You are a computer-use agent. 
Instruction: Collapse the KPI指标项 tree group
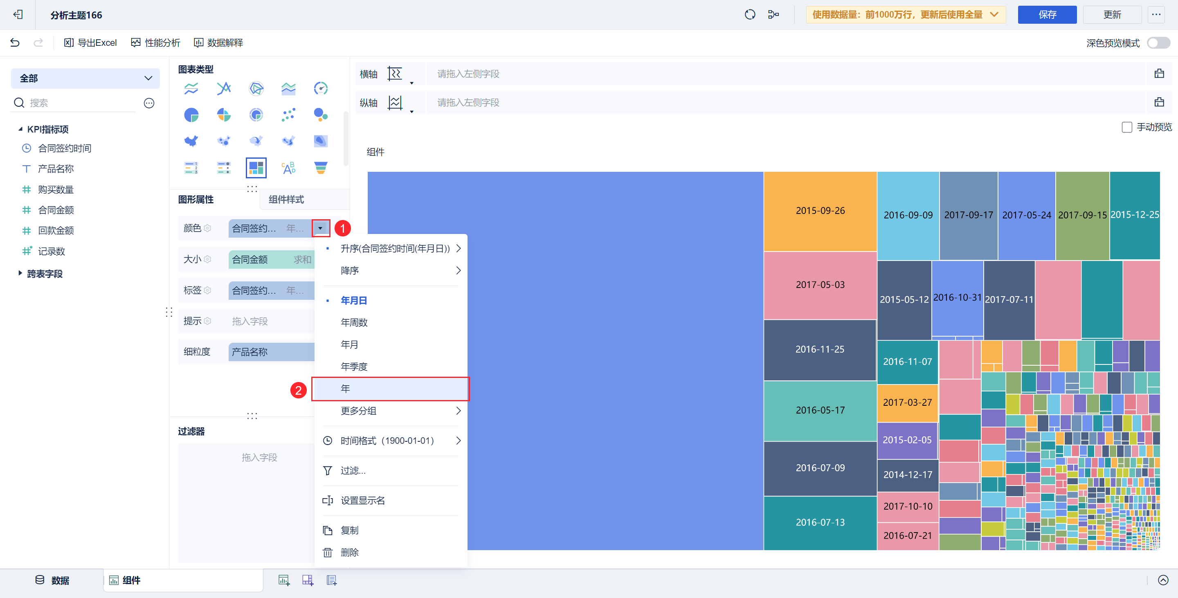pos(20,129)
